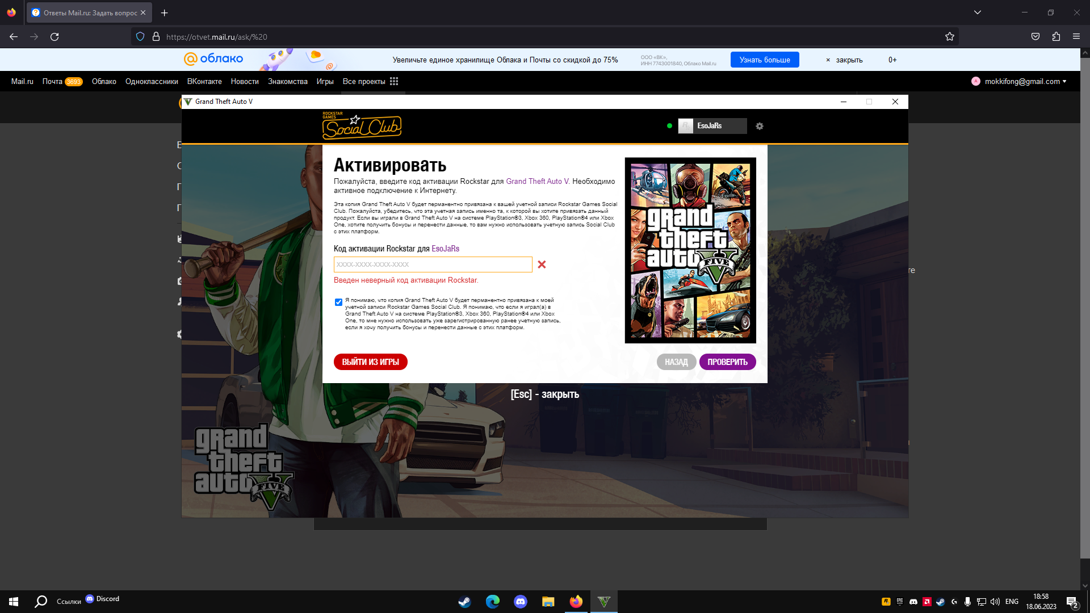
Task: Open Одноклассники navigation item
Action: pos(152,82)
